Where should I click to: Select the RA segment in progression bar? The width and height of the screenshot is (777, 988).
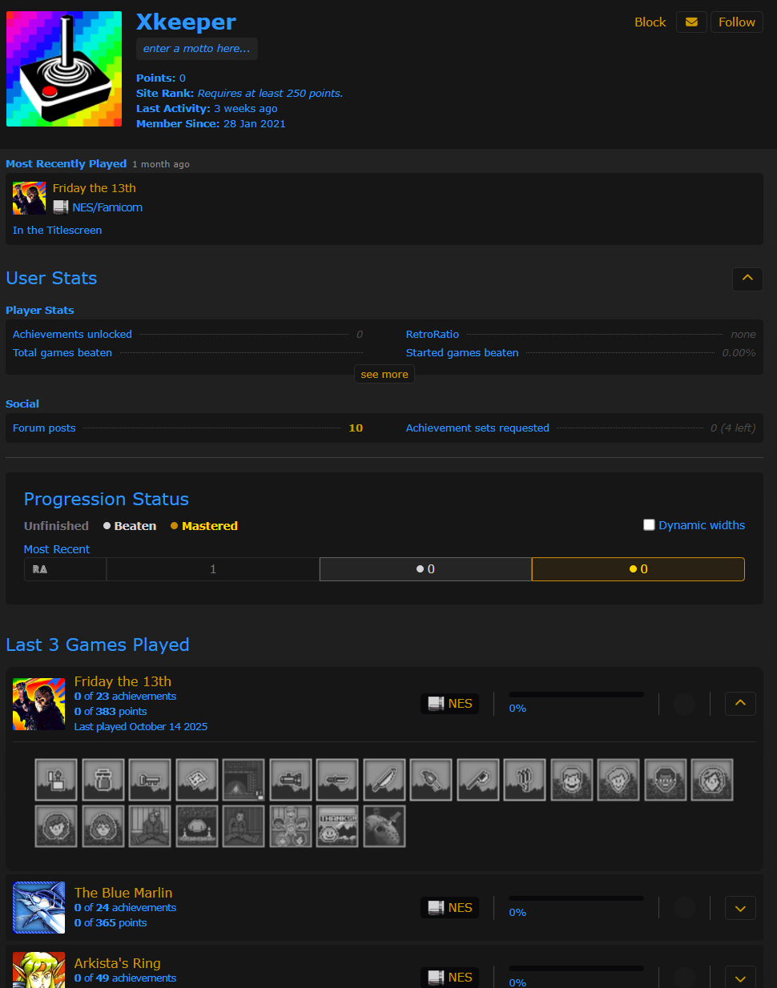point(65,569)
